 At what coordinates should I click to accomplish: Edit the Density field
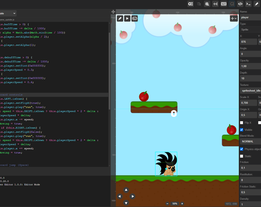[x=251, y=205]
